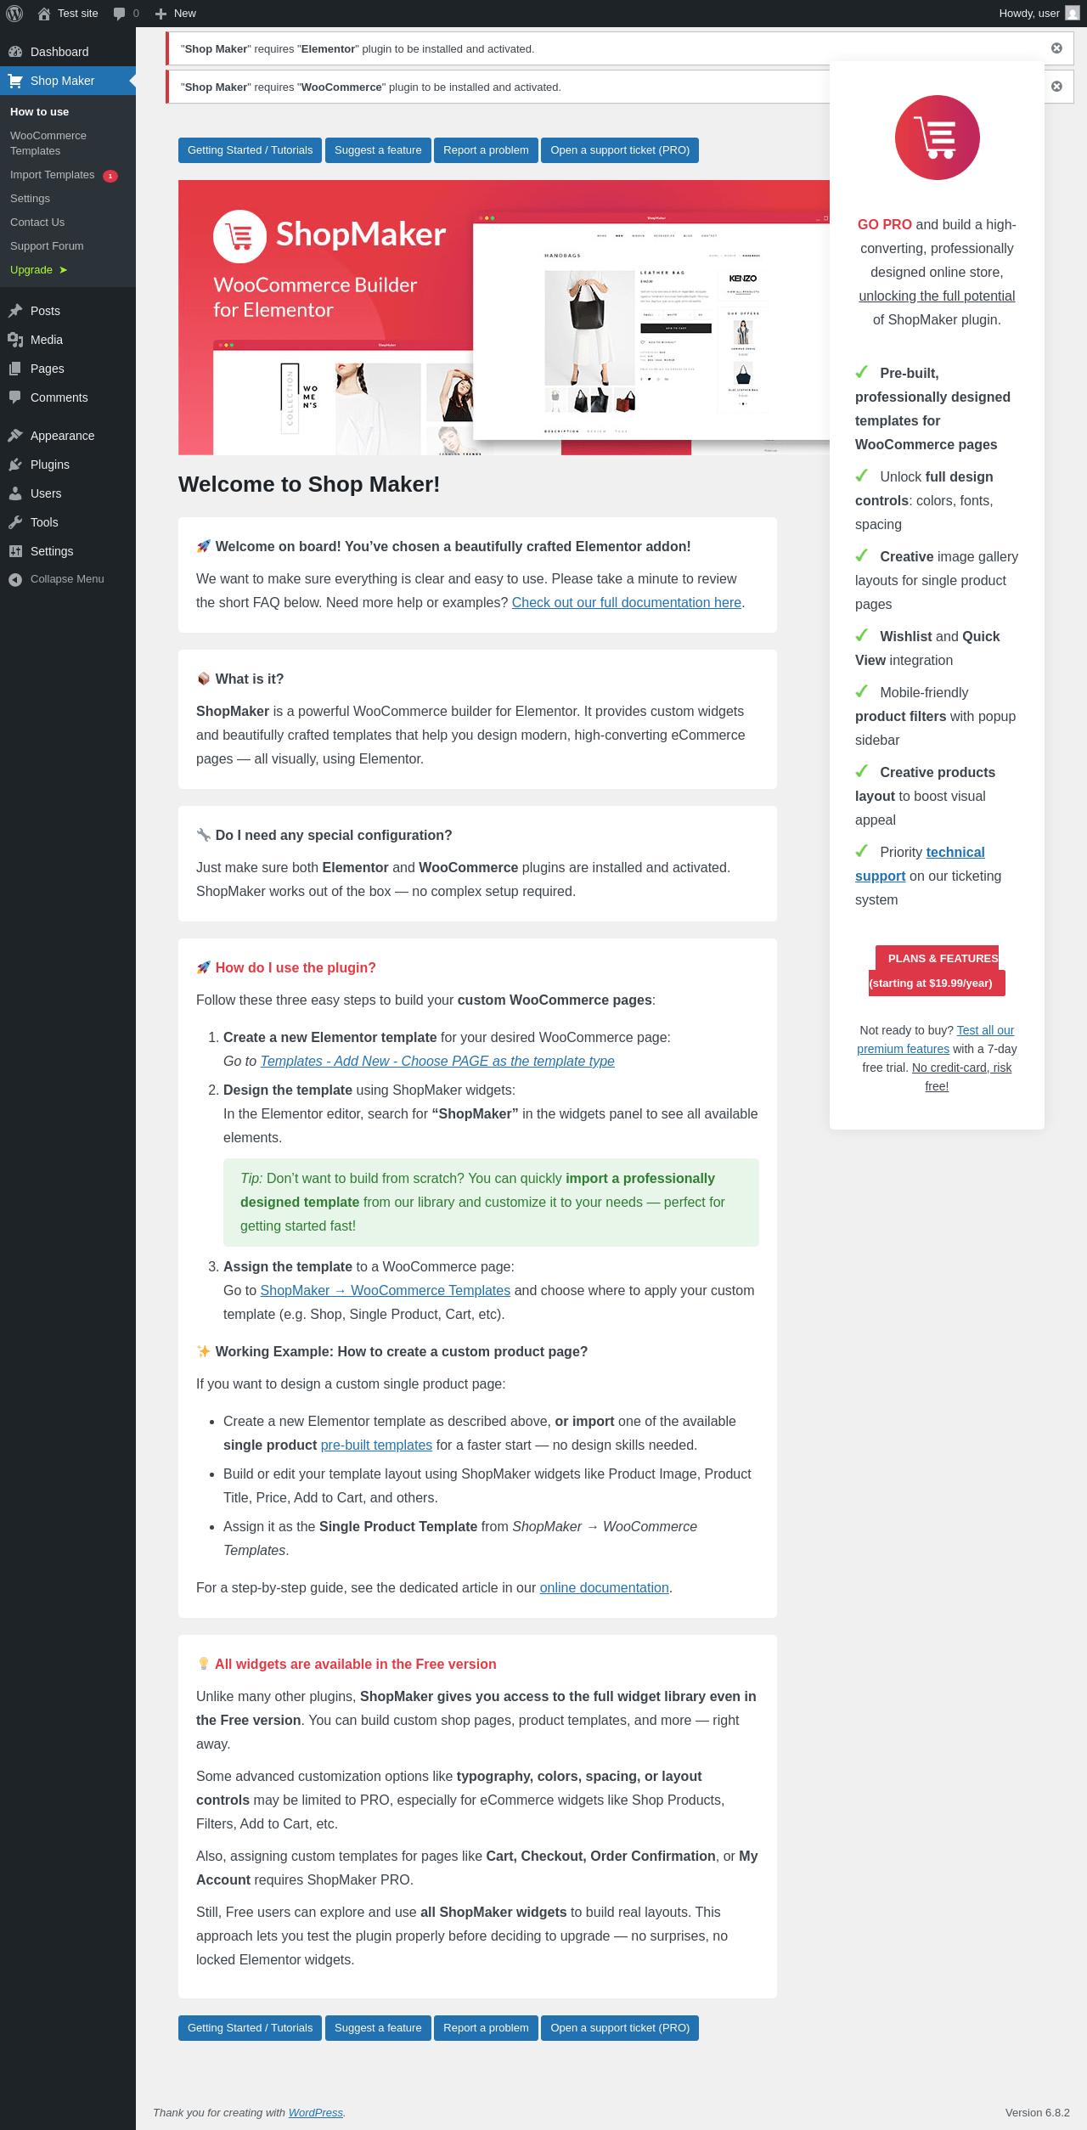The width and height of the screenshot is (1087, 2130).
Task: Click the Plugins plug icon
Action: (15, 465)
